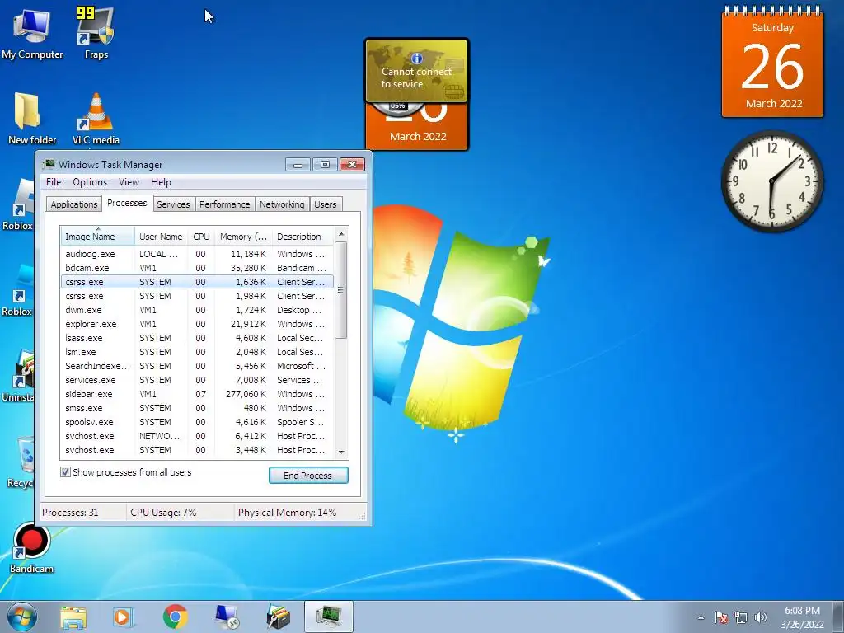
Task: Select the VLC media desktop shortcut
Action: (x=96, y=119)
